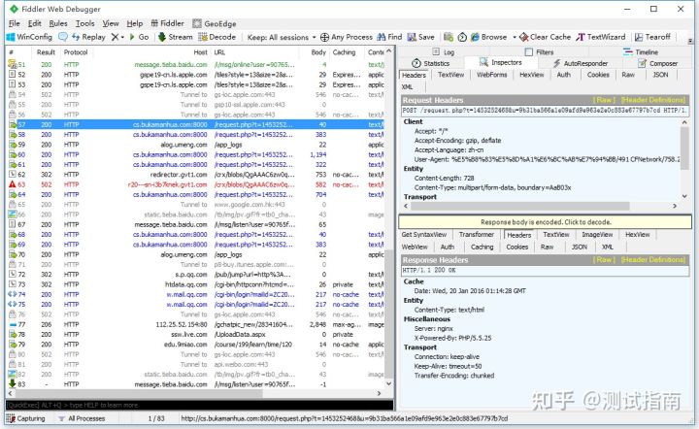
Task: Select the request JSON tab
Action: [x=660, y=75]
